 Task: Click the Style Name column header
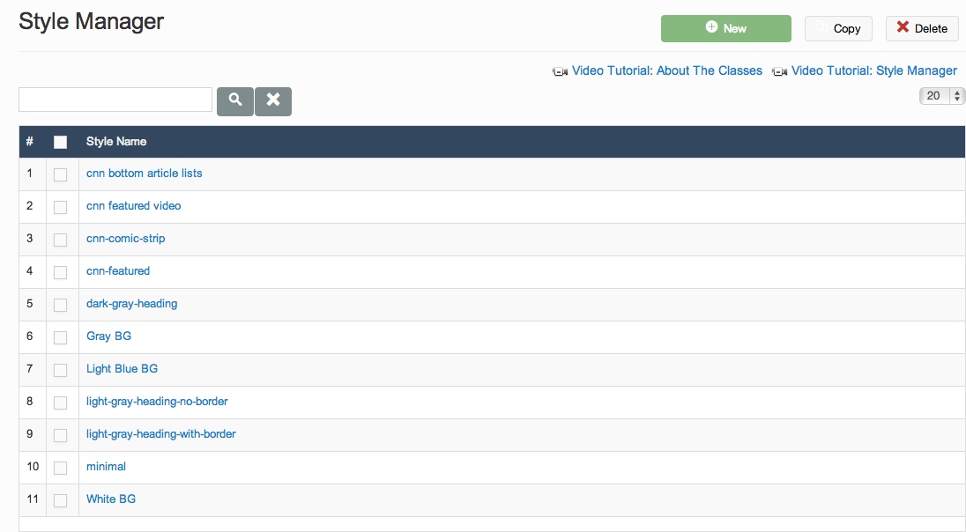coord(116,142)
